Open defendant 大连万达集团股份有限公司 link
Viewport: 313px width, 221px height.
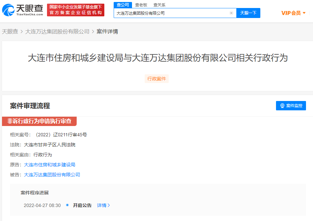52,175
